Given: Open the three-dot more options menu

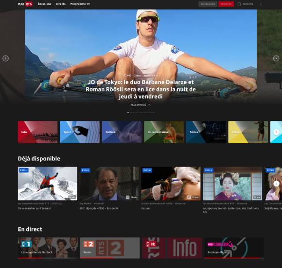Looking at the screenshot, I should tap(261, 4).
